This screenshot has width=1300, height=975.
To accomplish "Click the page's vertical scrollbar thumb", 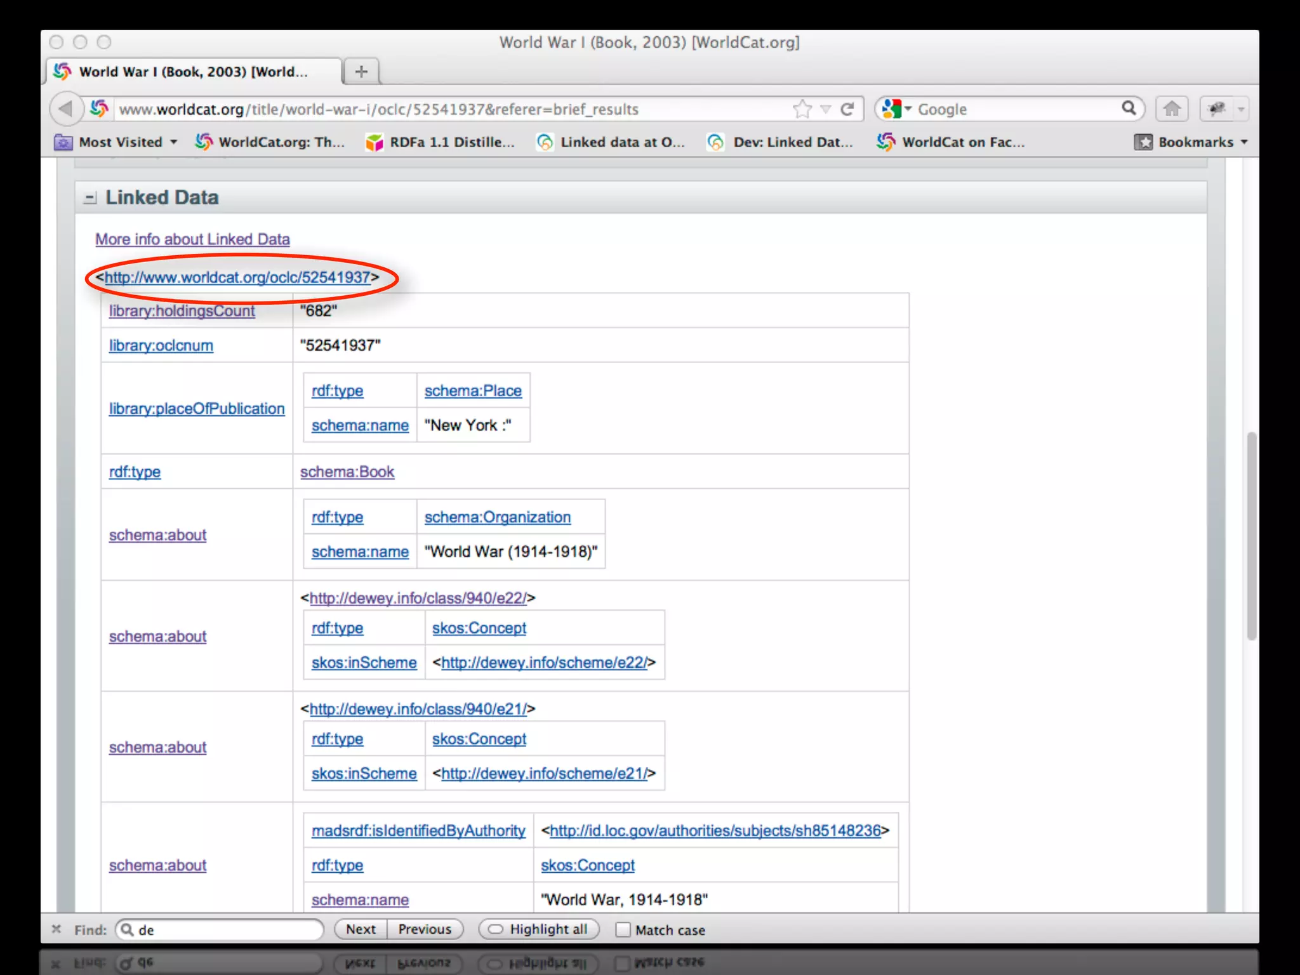I will pos(1251,534).
